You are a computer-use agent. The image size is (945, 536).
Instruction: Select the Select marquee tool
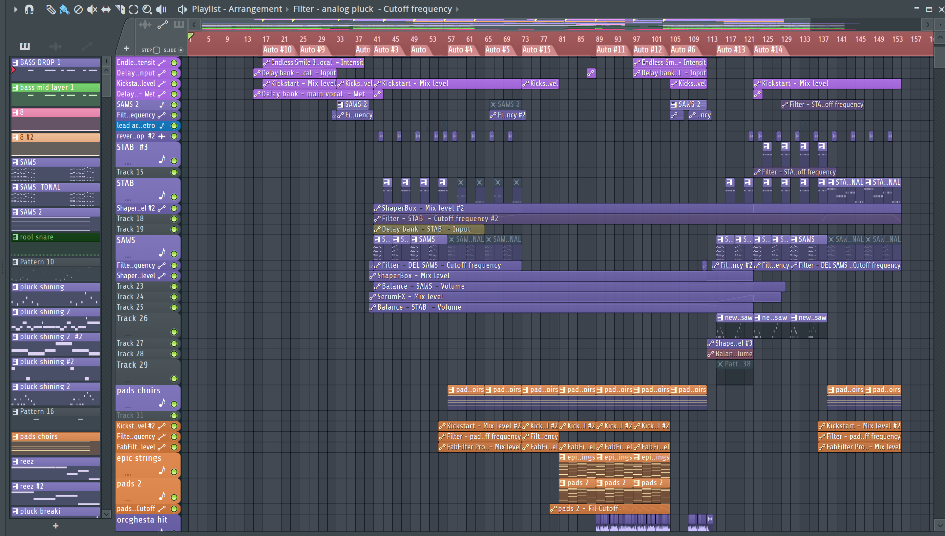(134, 9)
